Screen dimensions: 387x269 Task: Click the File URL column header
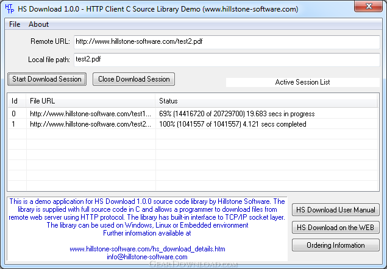click(91, 101)
